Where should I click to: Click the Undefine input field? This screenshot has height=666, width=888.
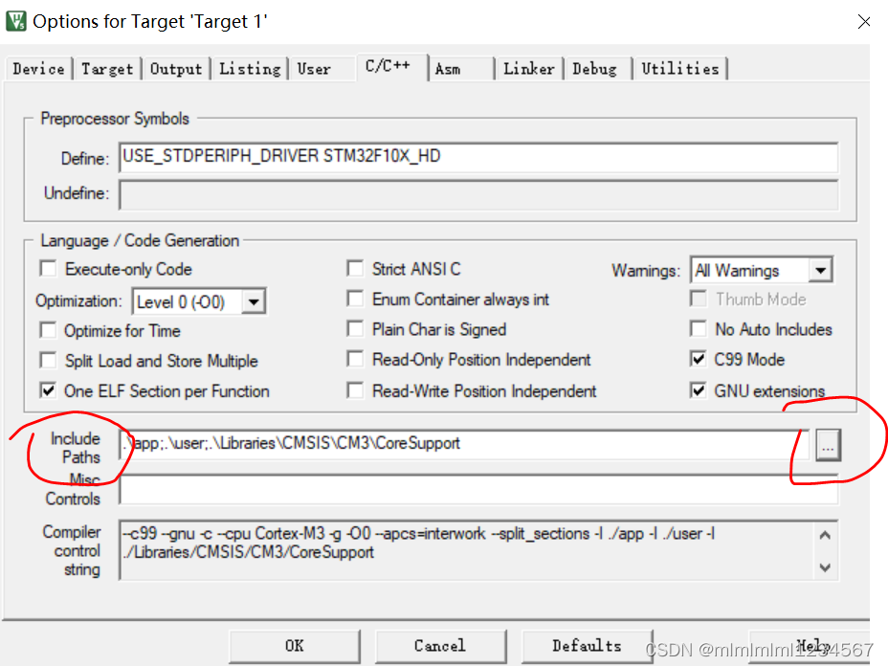[478, 194]
